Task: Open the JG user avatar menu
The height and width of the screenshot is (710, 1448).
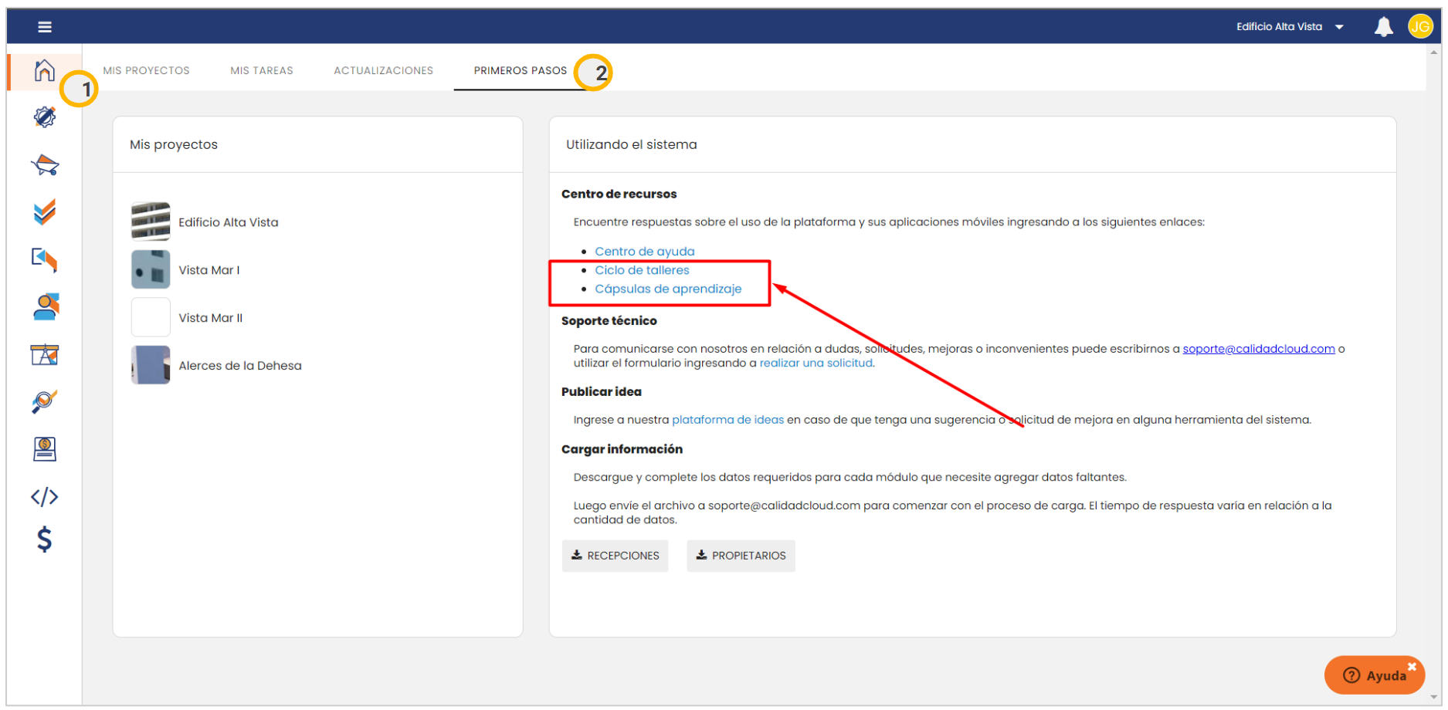Action: [1419, 27]
